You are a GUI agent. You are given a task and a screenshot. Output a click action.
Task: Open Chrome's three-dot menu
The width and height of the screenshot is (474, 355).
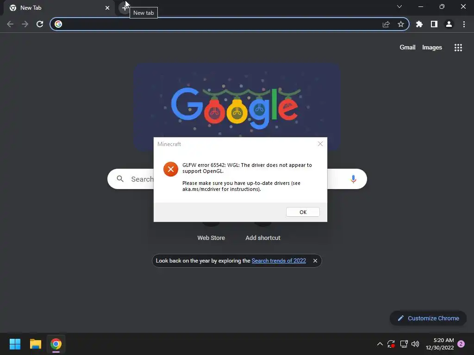[x=464, y=24]
